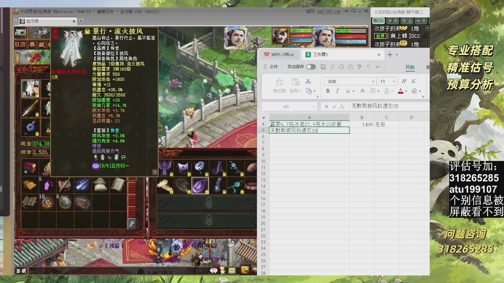Screen dimensions: 504x283
Task: Click the Print Preview icon in WPS
Action: click(350, 67)
